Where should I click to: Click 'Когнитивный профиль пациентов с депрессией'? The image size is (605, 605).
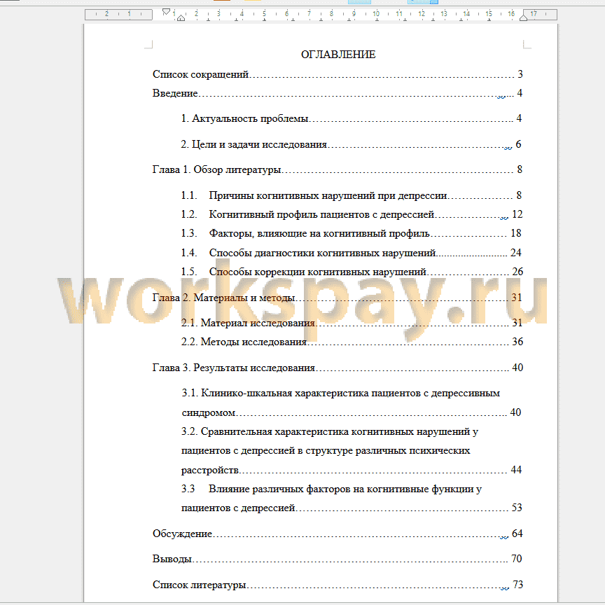tap(322, 214)
